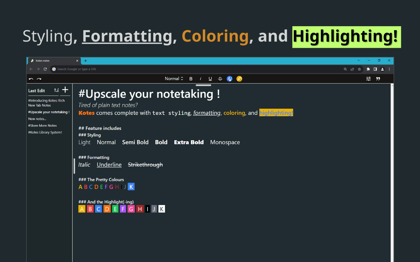Screen dimensions: 420x262
Task: Click the heading Upscale your notetaking
Action: [149, 94]
